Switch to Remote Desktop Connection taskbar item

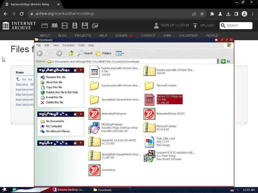[x=69, y=190]
